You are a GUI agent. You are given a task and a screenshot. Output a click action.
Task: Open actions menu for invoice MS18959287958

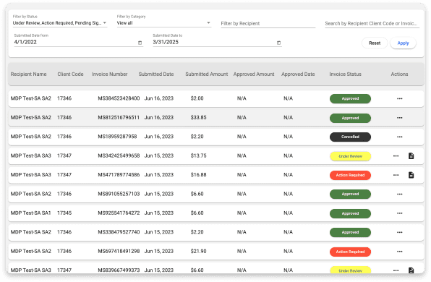[399, 137]
